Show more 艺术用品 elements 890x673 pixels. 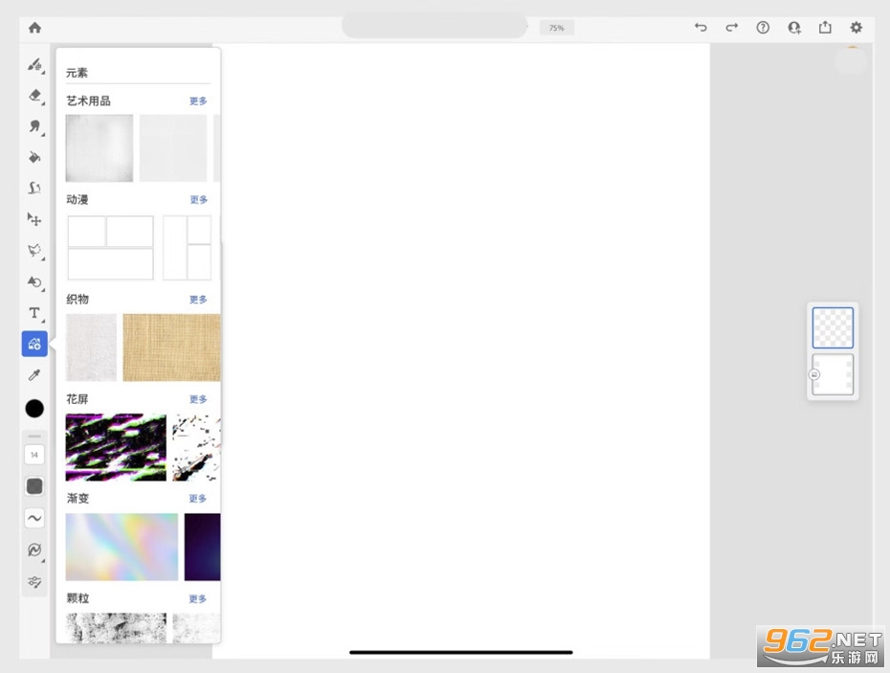(x=198, y=101)
